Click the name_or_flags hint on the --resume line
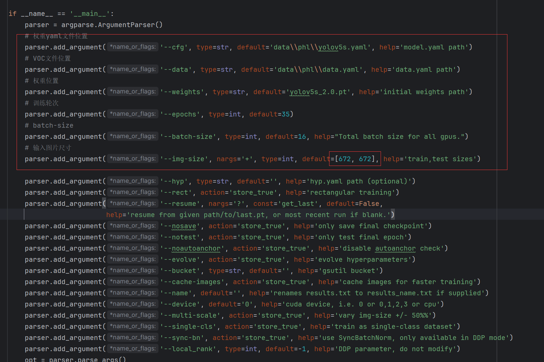544x362 pixels. tap(133, 203)
